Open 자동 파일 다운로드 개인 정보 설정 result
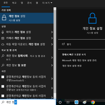Viewport: 105px width, 105px height. (27, 44)
